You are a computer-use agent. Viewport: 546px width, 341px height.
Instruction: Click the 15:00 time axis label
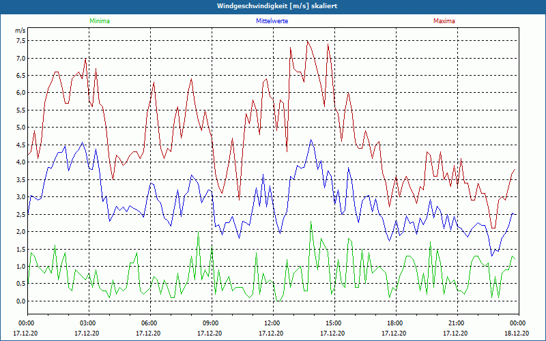334,323
